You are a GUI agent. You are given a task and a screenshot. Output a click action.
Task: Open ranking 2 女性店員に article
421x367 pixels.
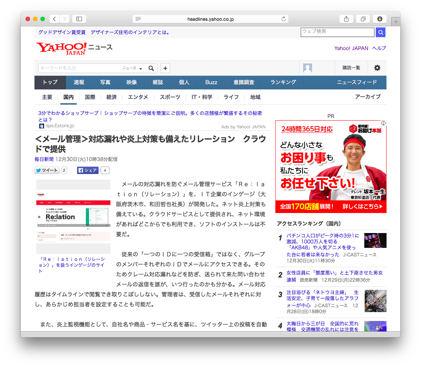click(335, 276)
